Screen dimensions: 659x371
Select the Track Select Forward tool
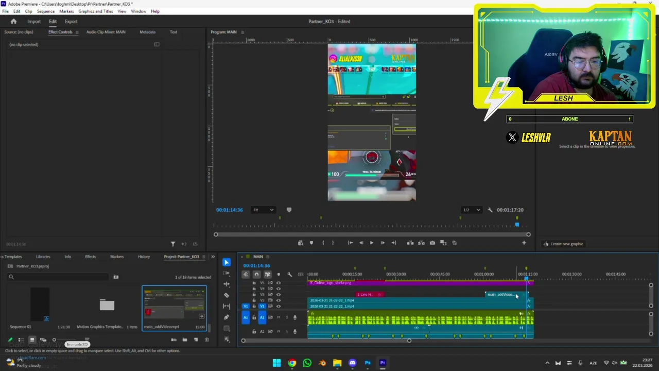[227, 273]
